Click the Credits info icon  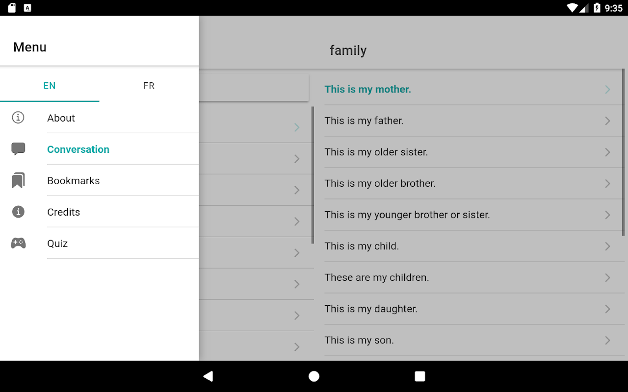[x=18, y=212]
